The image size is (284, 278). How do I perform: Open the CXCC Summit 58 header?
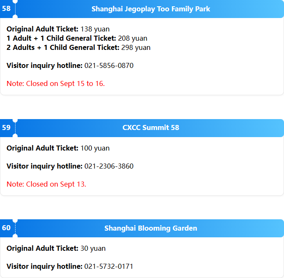pos(151,128)
